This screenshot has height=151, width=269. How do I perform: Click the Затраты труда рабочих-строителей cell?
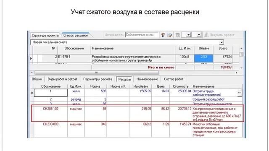click(215, 93)
